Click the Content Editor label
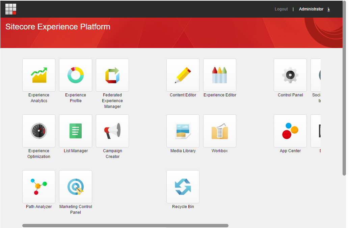 (183, 95)
